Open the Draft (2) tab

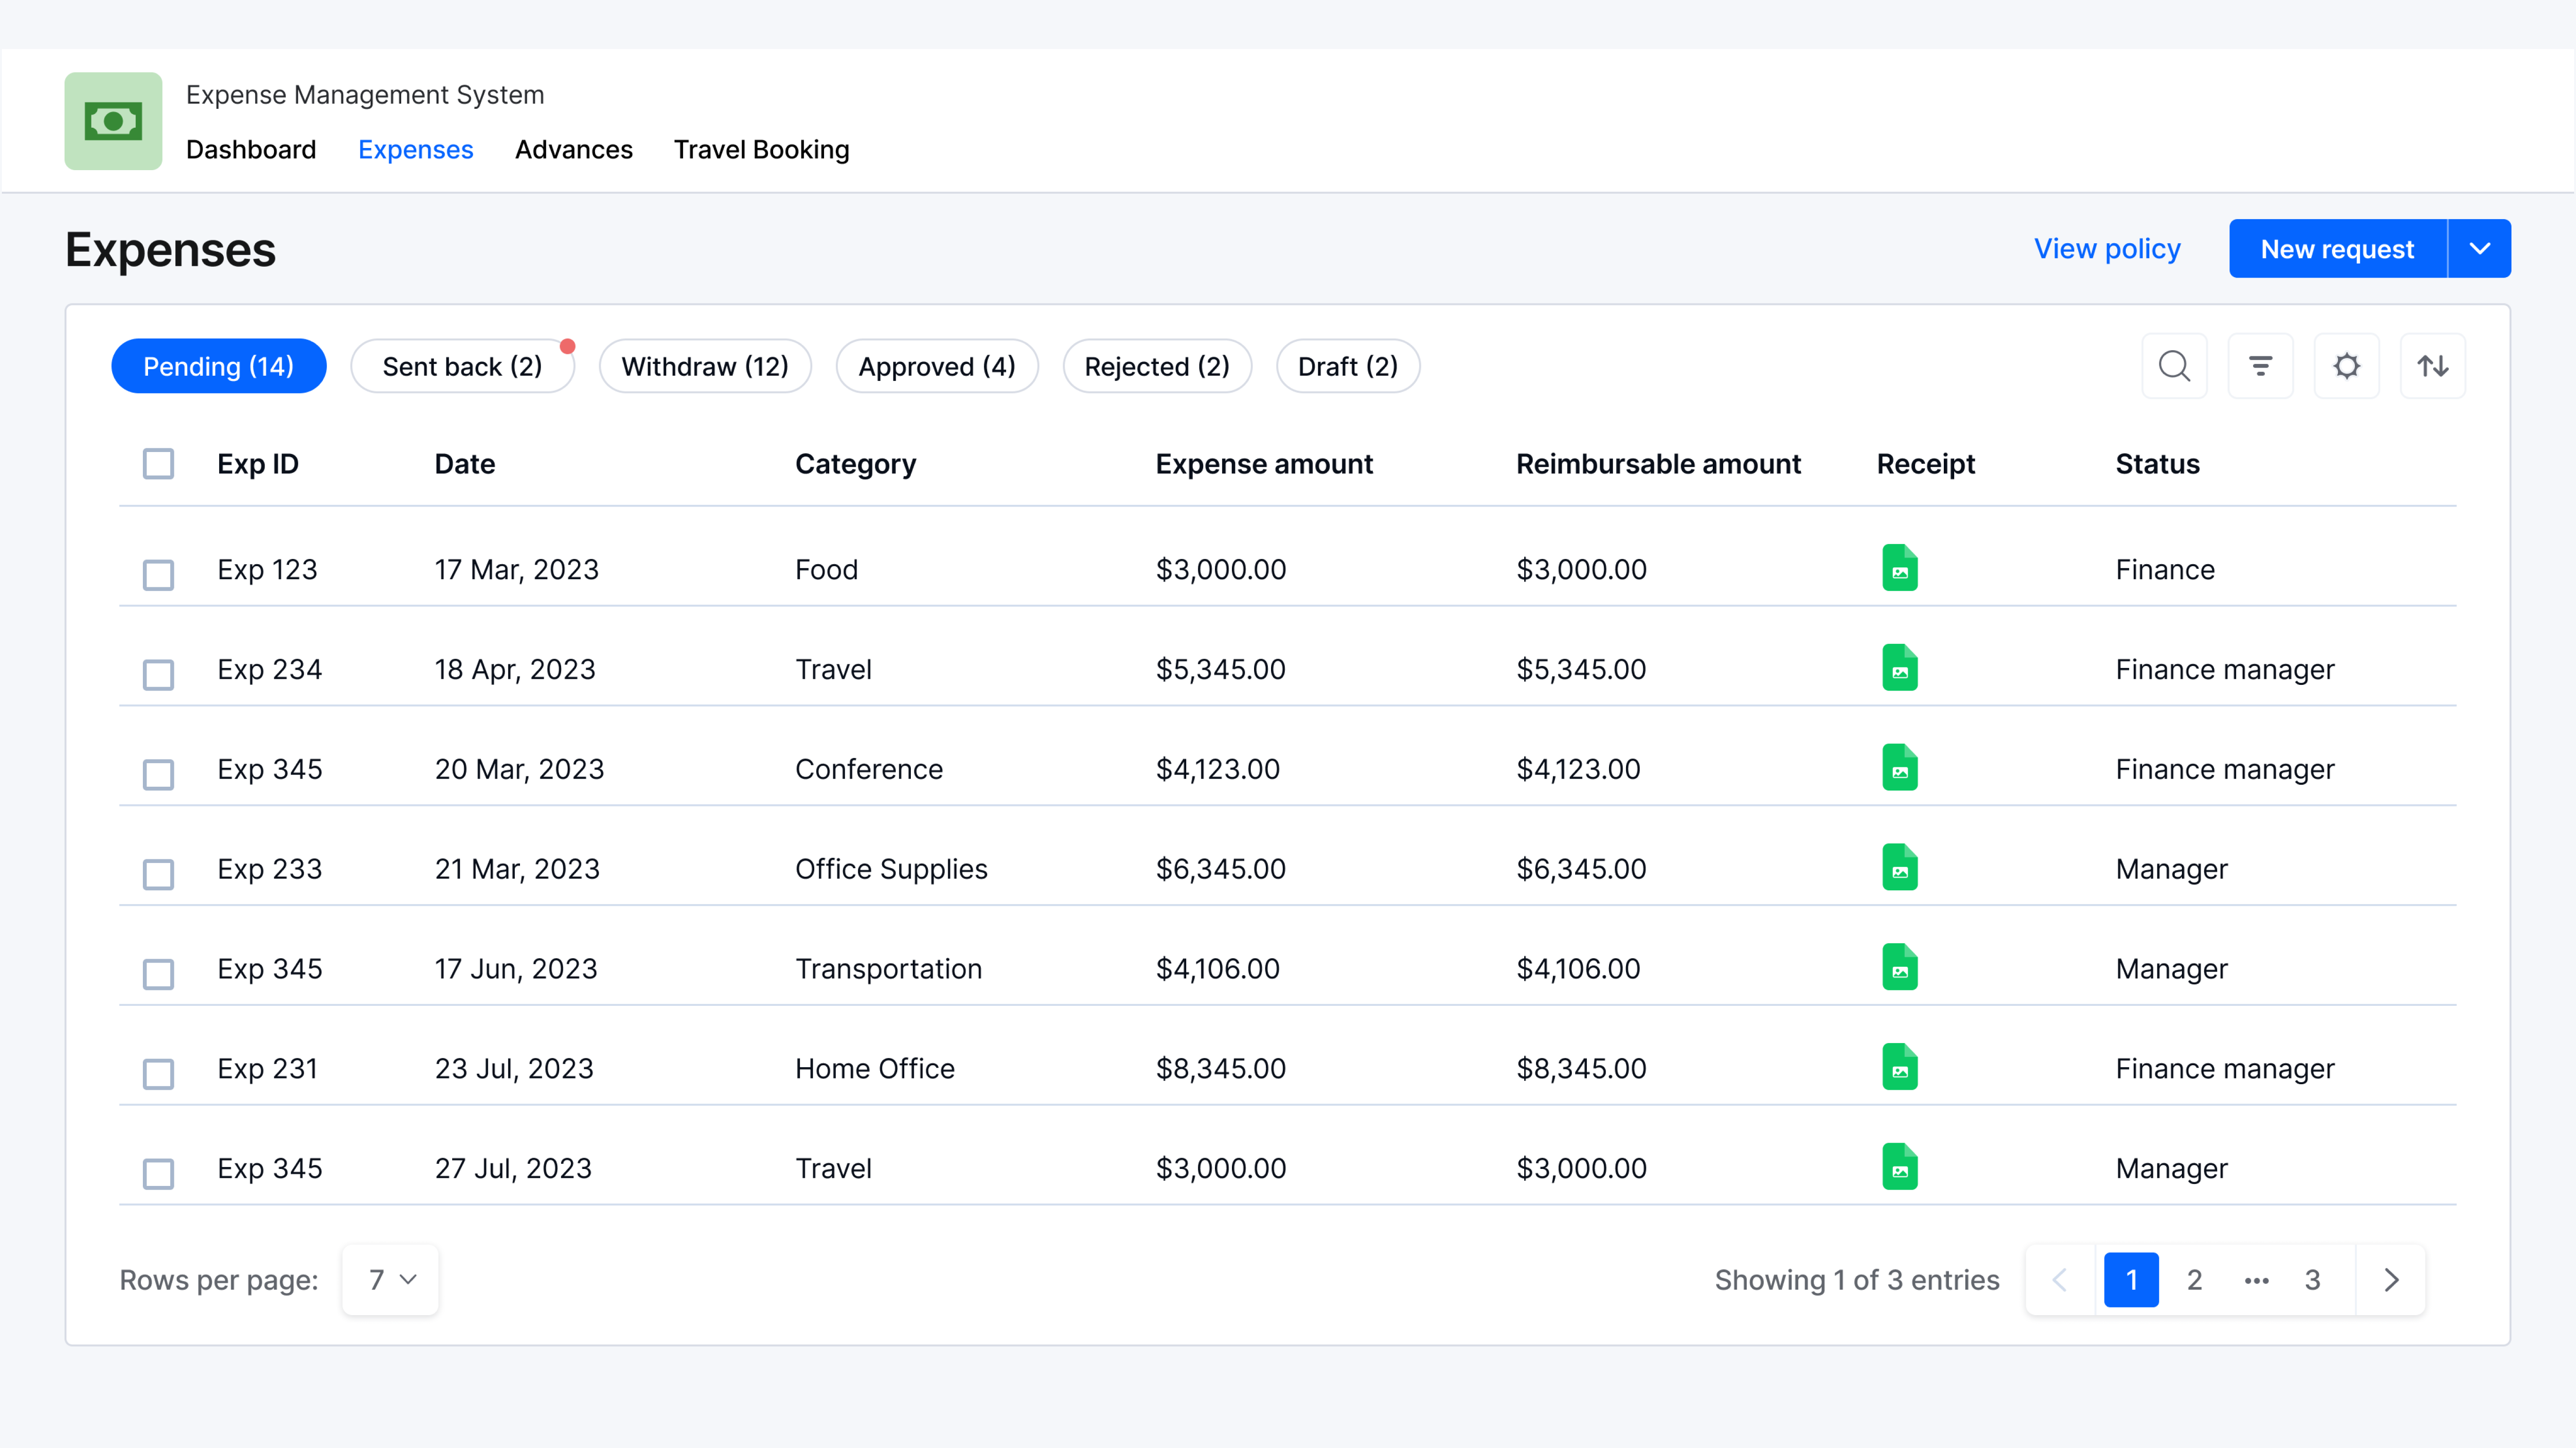tap(1348, 366)
